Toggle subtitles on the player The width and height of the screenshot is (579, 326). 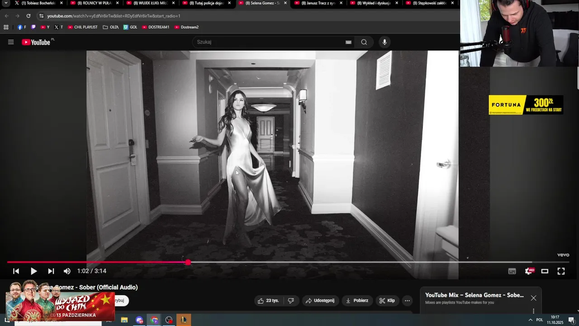[512, 271]
